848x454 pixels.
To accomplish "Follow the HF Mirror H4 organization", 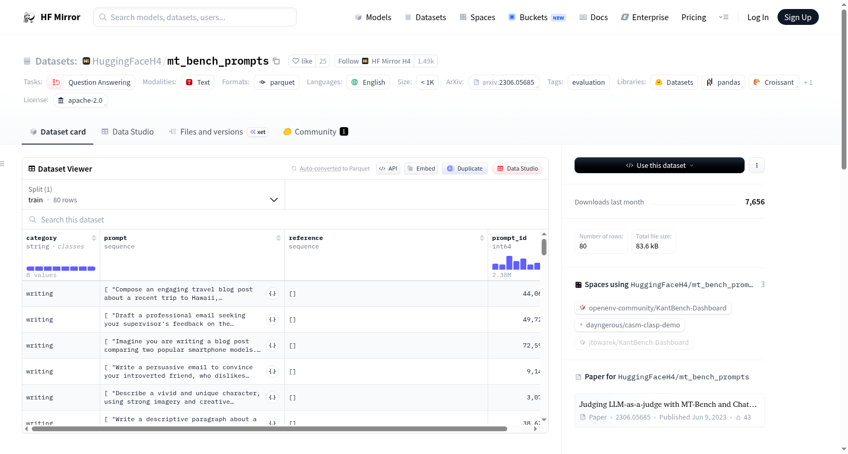I will (374, 61).
